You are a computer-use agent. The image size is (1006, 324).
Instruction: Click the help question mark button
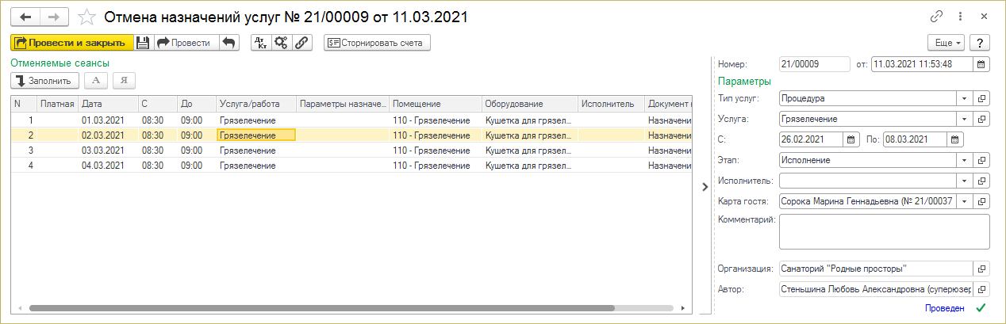click(x=981, y=43)
